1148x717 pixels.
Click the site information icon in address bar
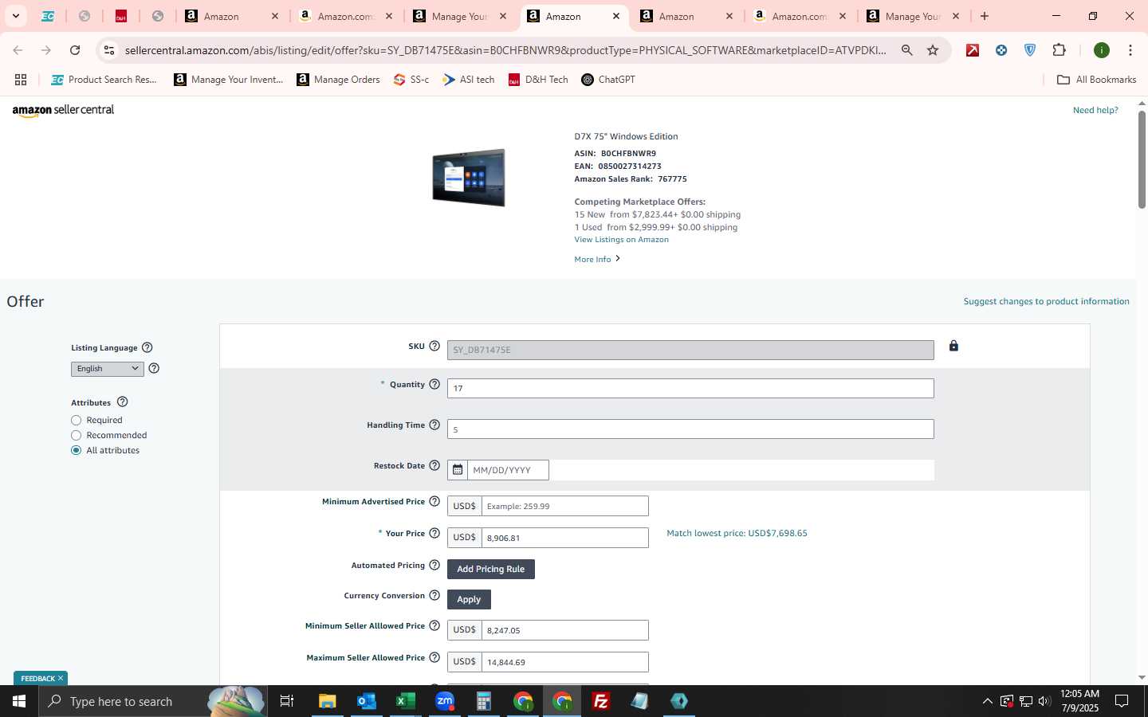point(109,50)
